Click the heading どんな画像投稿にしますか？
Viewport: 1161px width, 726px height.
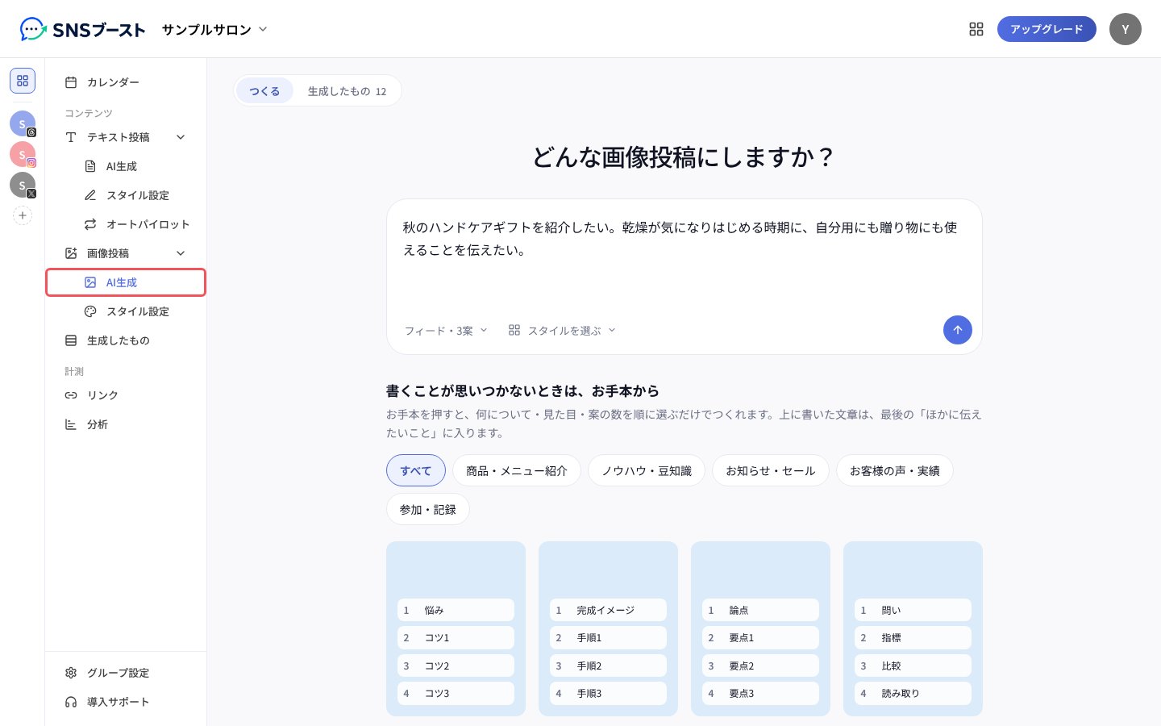click(x=684, y=156)
